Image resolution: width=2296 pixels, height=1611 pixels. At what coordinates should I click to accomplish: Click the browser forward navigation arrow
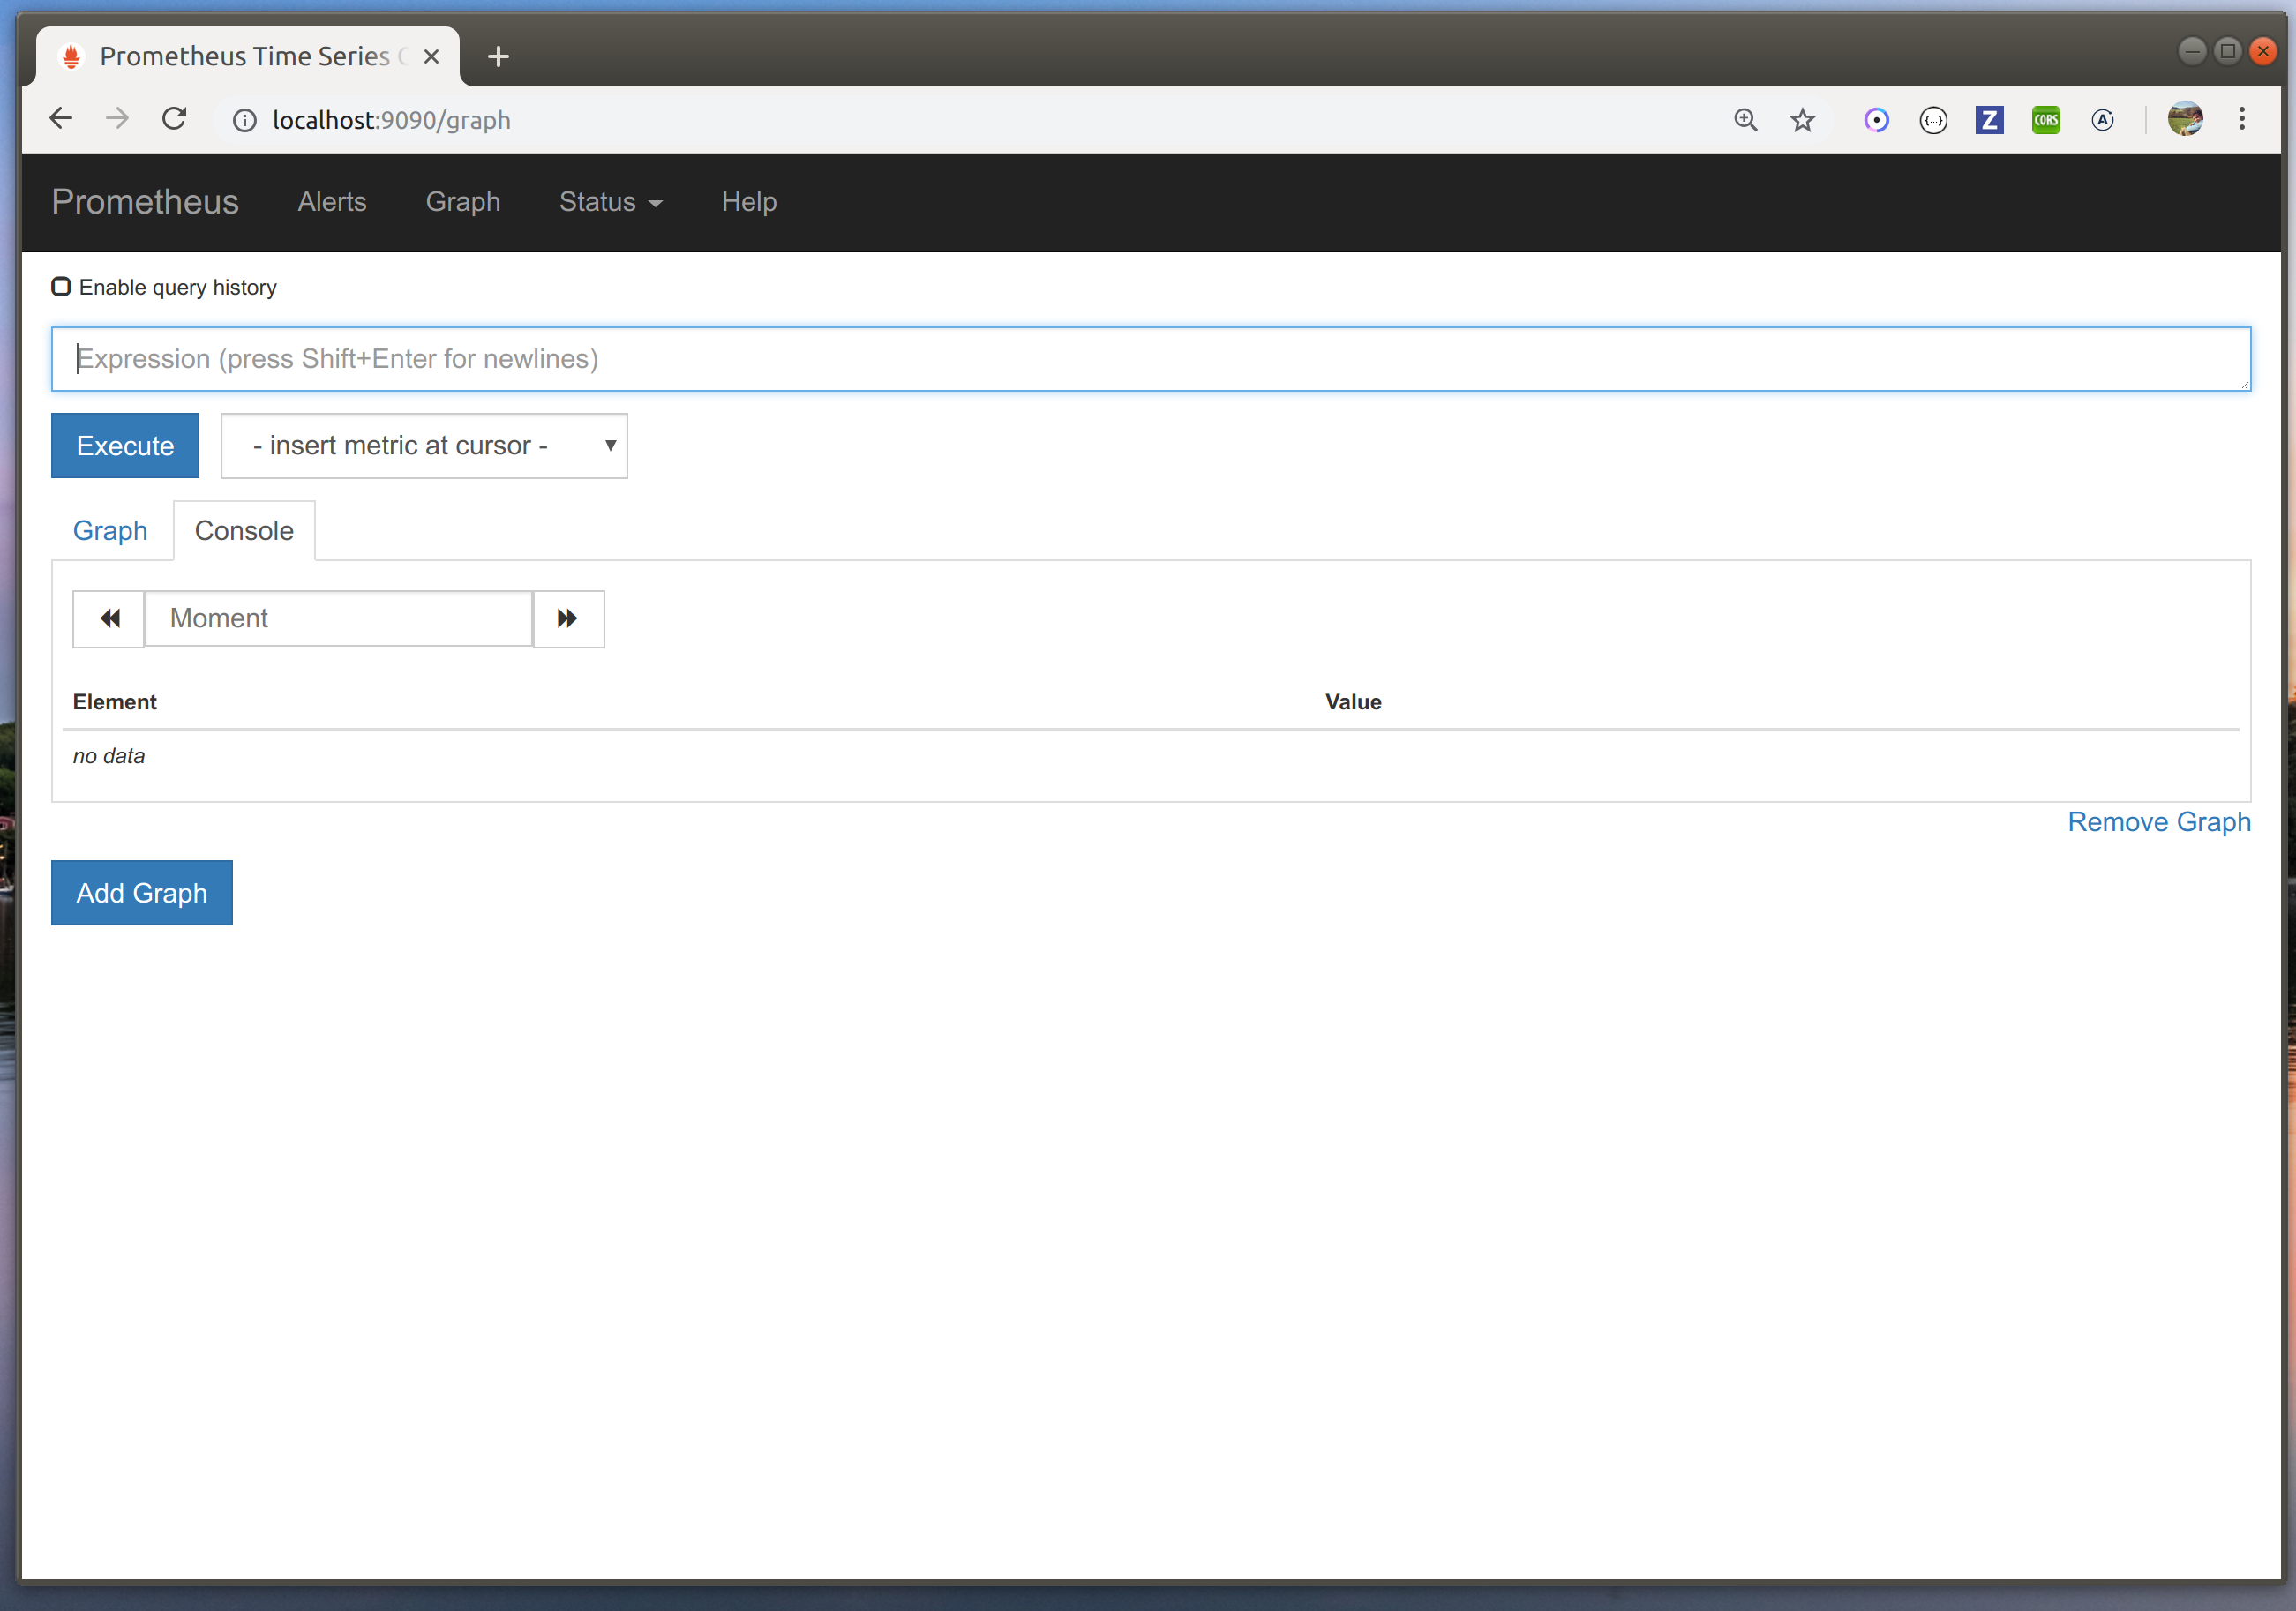tap(115, 118)
